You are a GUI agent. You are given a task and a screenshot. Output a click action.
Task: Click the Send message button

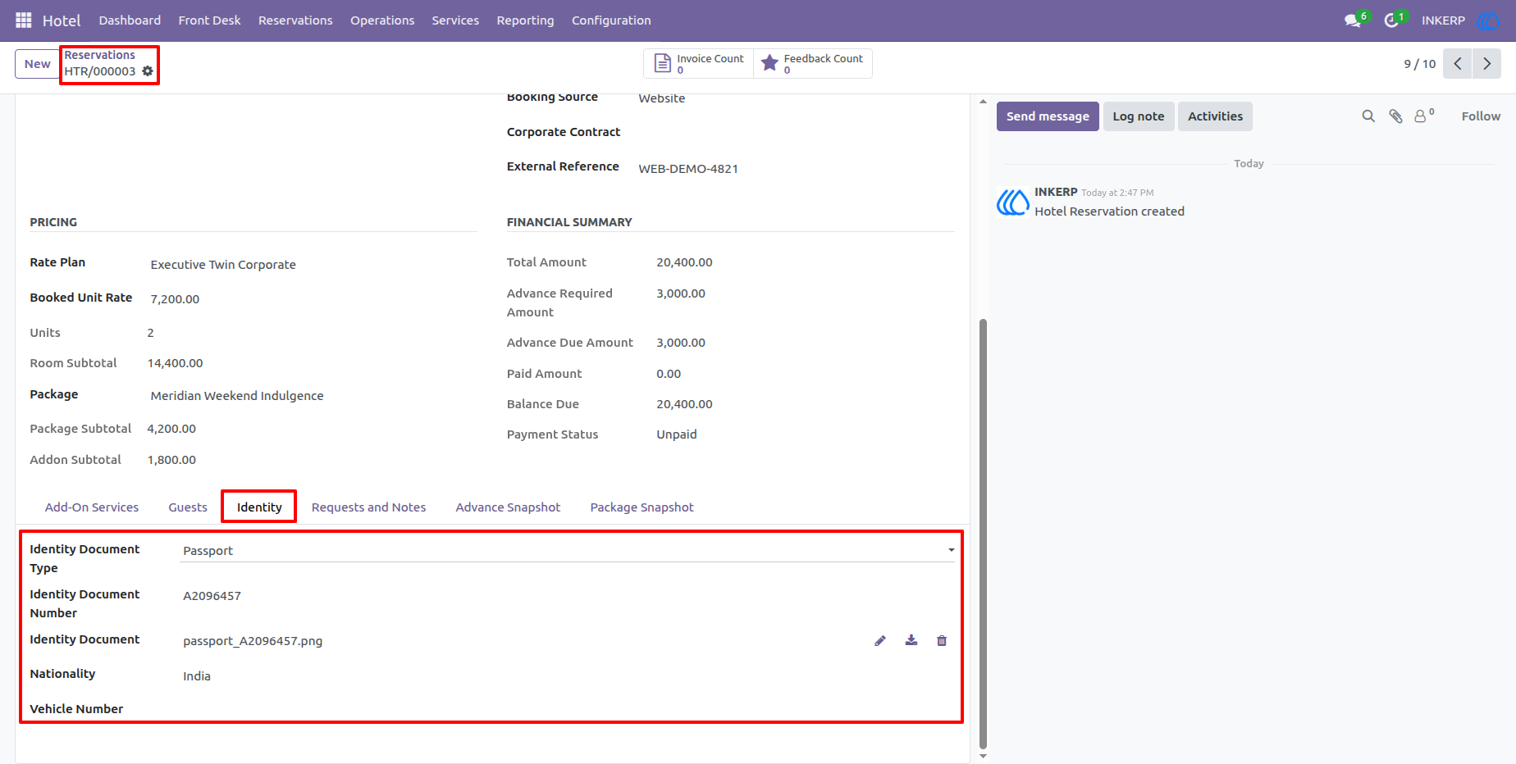[1048, 116]
